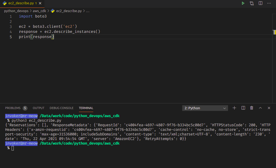Viewport: 276px width, 168px height.
Task: Click line number 1 in the gutter
Action: (x=11, y=16)
